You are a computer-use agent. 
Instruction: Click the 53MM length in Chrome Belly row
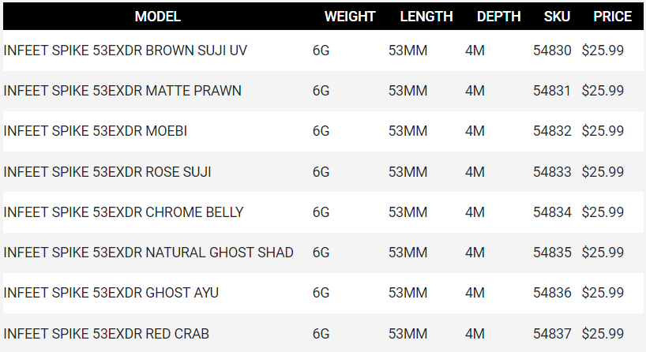(x=408, y=212)
